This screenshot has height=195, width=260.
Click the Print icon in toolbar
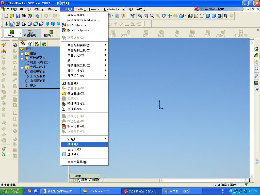point(37,16)
